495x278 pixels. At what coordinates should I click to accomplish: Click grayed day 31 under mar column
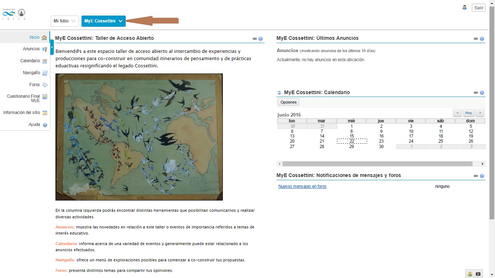[322, 126]
